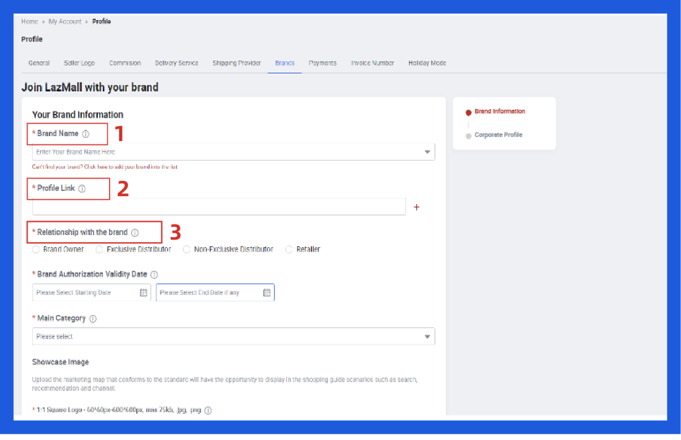This screenshot has width=681, height=440.
Task: Click the Profile breadcrumb text
Action: coord(102,21)
